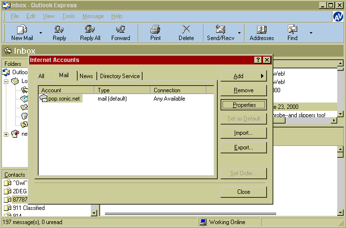Click the Inbox banner icon
This screenshot has height=228, width=346.
pyautogui.click(x=8, y=51)
